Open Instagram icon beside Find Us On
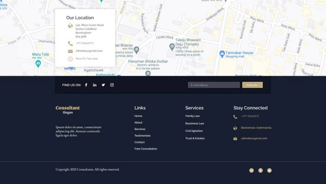The image size is (326, 184). [x=112, y=85]
